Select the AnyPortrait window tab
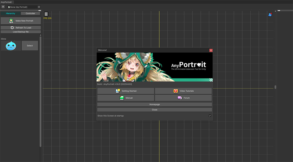293x162 pixels. [x=6, y=2]
